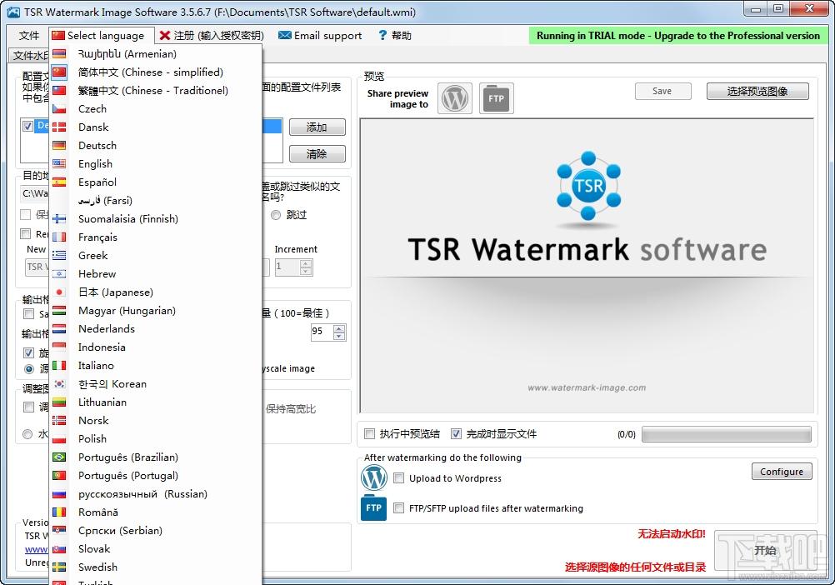The height and width of the screenshot is (585, 835).
Task: Click the Increment value field
Action: point(287,267)
